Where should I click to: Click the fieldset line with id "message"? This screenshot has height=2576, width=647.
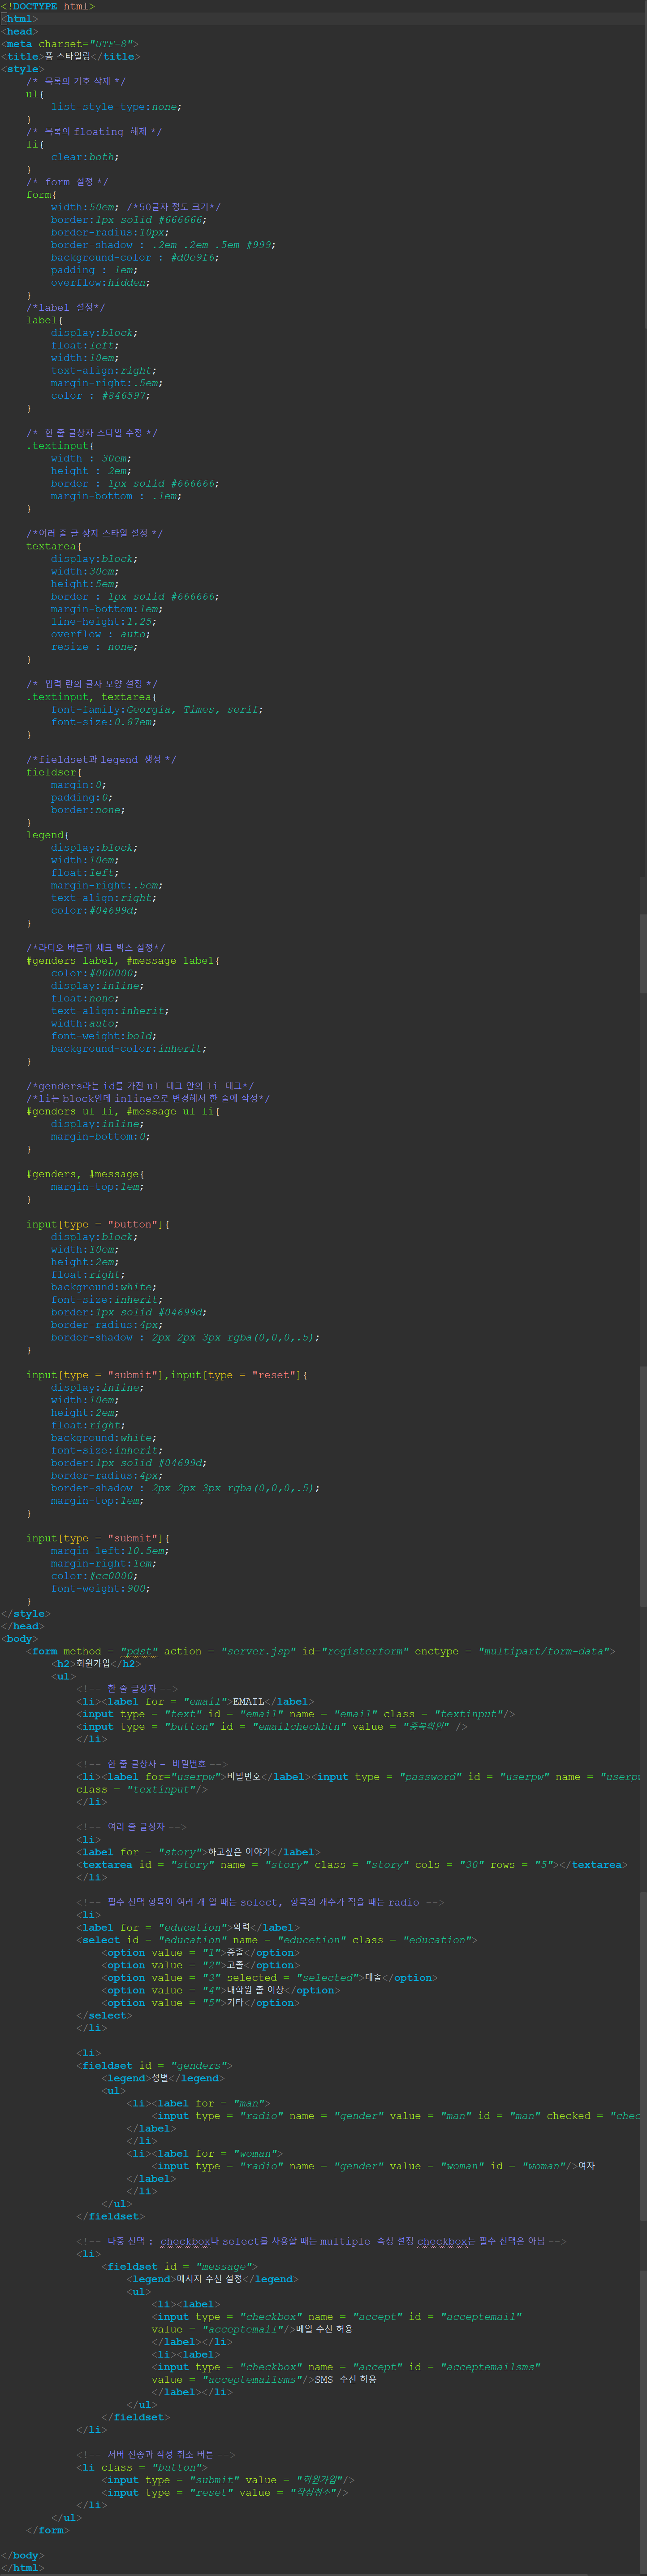(180, 2266)
